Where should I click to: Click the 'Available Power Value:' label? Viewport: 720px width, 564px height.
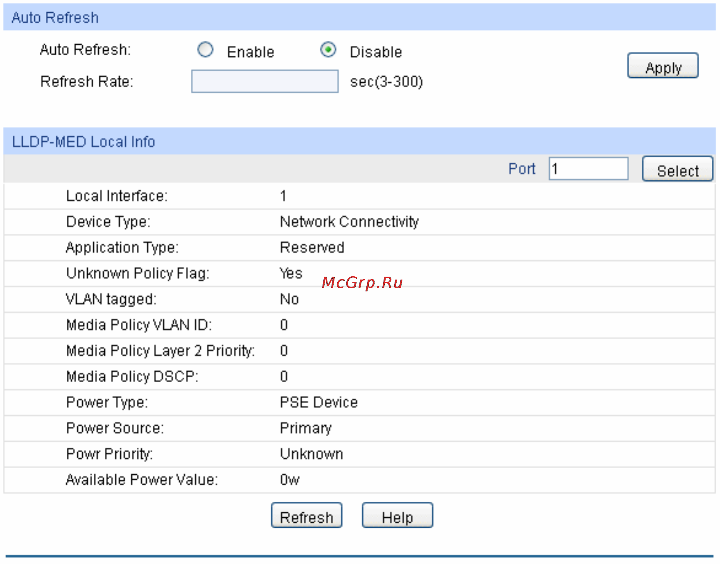coord(142,480)
